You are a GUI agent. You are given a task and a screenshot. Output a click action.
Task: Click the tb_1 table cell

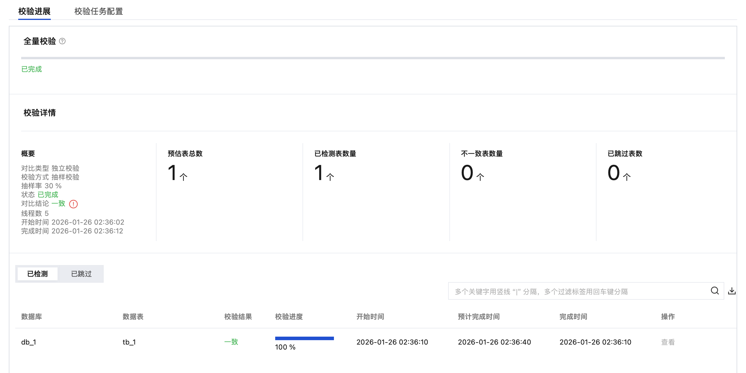click(129, 342)
